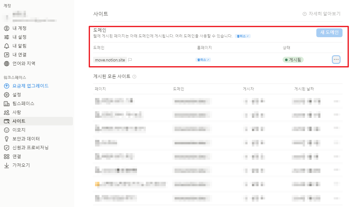Click the 요금제 업그레이드 up-arrow icon
The height and width of the screenshot is (207, 352).
click(7, 86)
